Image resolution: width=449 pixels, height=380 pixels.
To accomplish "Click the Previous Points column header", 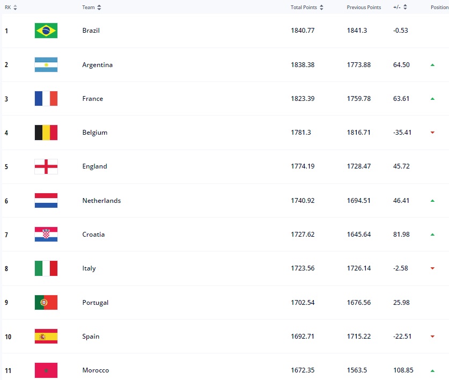I will click(364, 8).
